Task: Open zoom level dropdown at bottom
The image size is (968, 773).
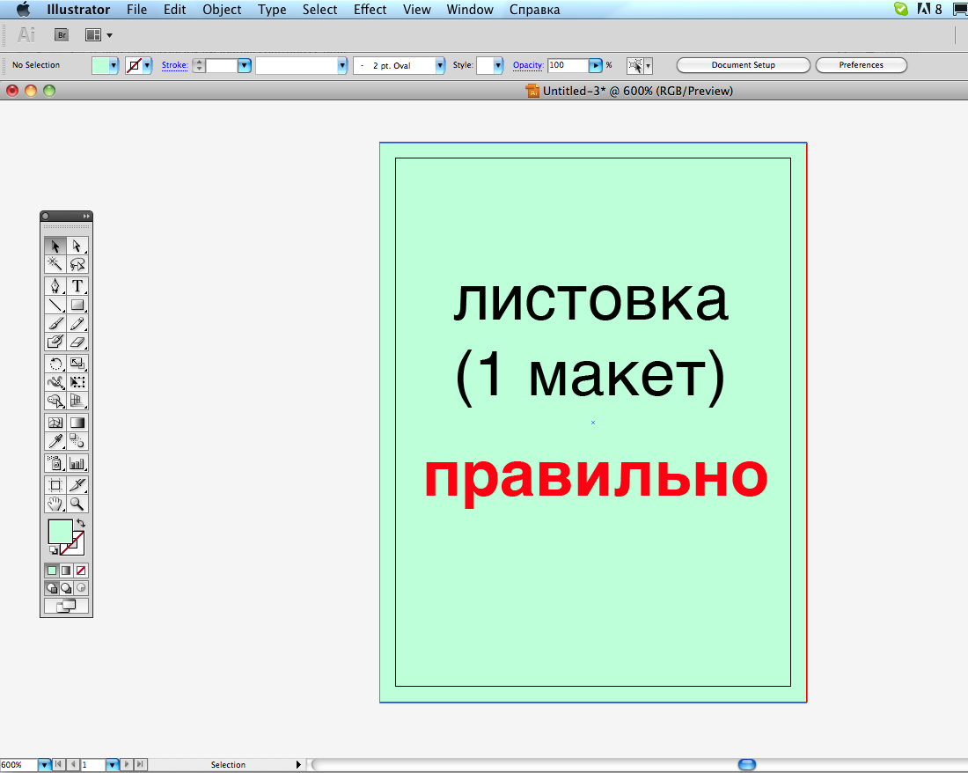Action: pos(44,765)
